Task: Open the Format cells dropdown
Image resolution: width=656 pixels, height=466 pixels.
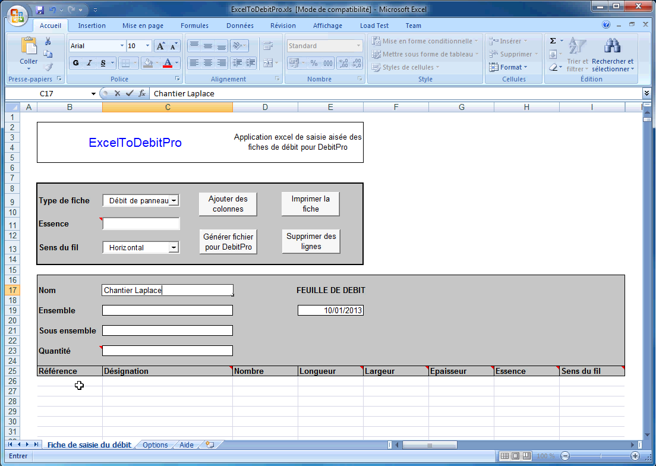Action: (x=508, y=67)
